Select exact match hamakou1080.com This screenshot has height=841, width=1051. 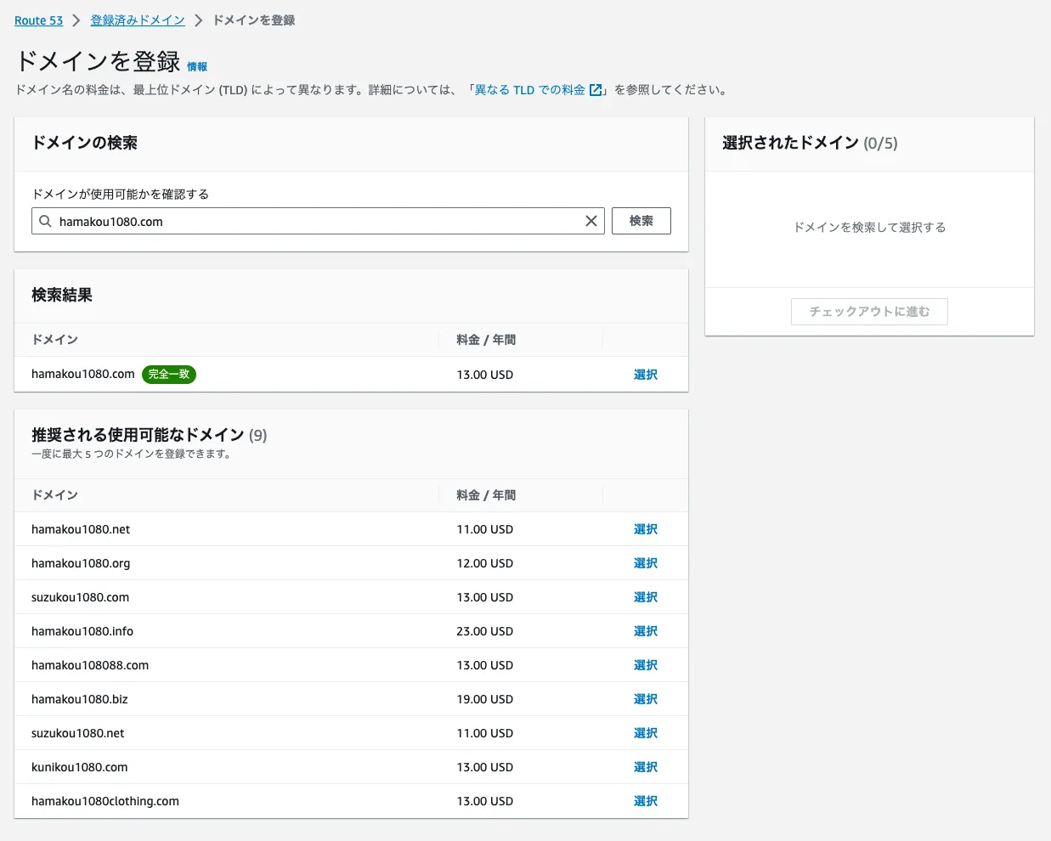(x=645, y=375)
